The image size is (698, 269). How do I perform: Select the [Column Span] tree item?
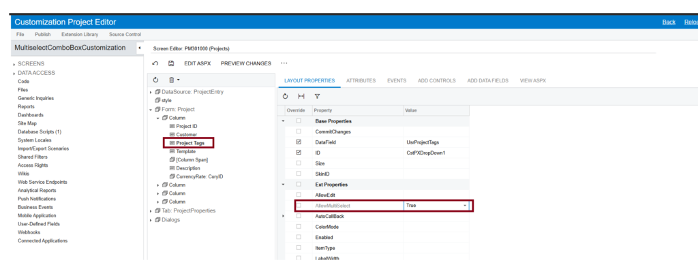click(x=192, y=159)
